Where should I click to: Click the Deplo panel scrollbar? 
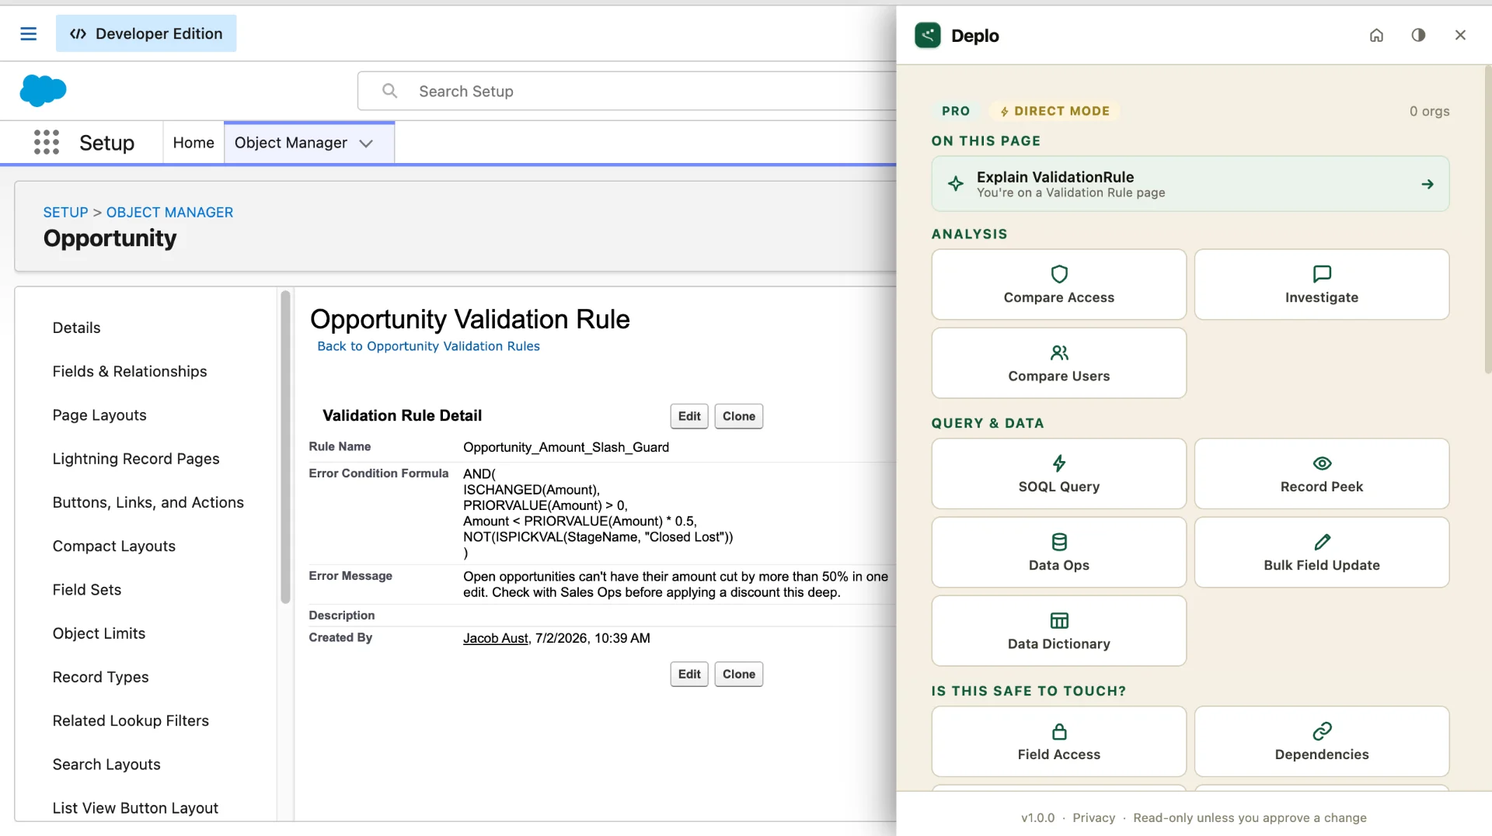[1487, 220]
